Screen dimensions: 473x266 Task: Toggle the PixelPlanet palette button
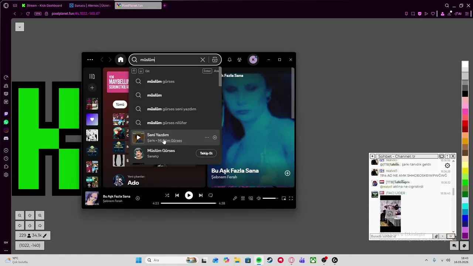pyautogui.click(x=465, y=245)
